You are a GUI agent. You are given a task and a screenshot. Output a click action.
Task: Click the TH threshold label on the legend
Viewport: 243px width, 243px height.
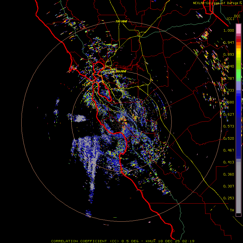click(x=232, y=210)
